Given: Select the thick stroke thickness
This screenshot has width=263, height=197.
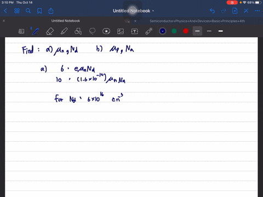Looking at the screenshot, I should (x=221, y=31).
